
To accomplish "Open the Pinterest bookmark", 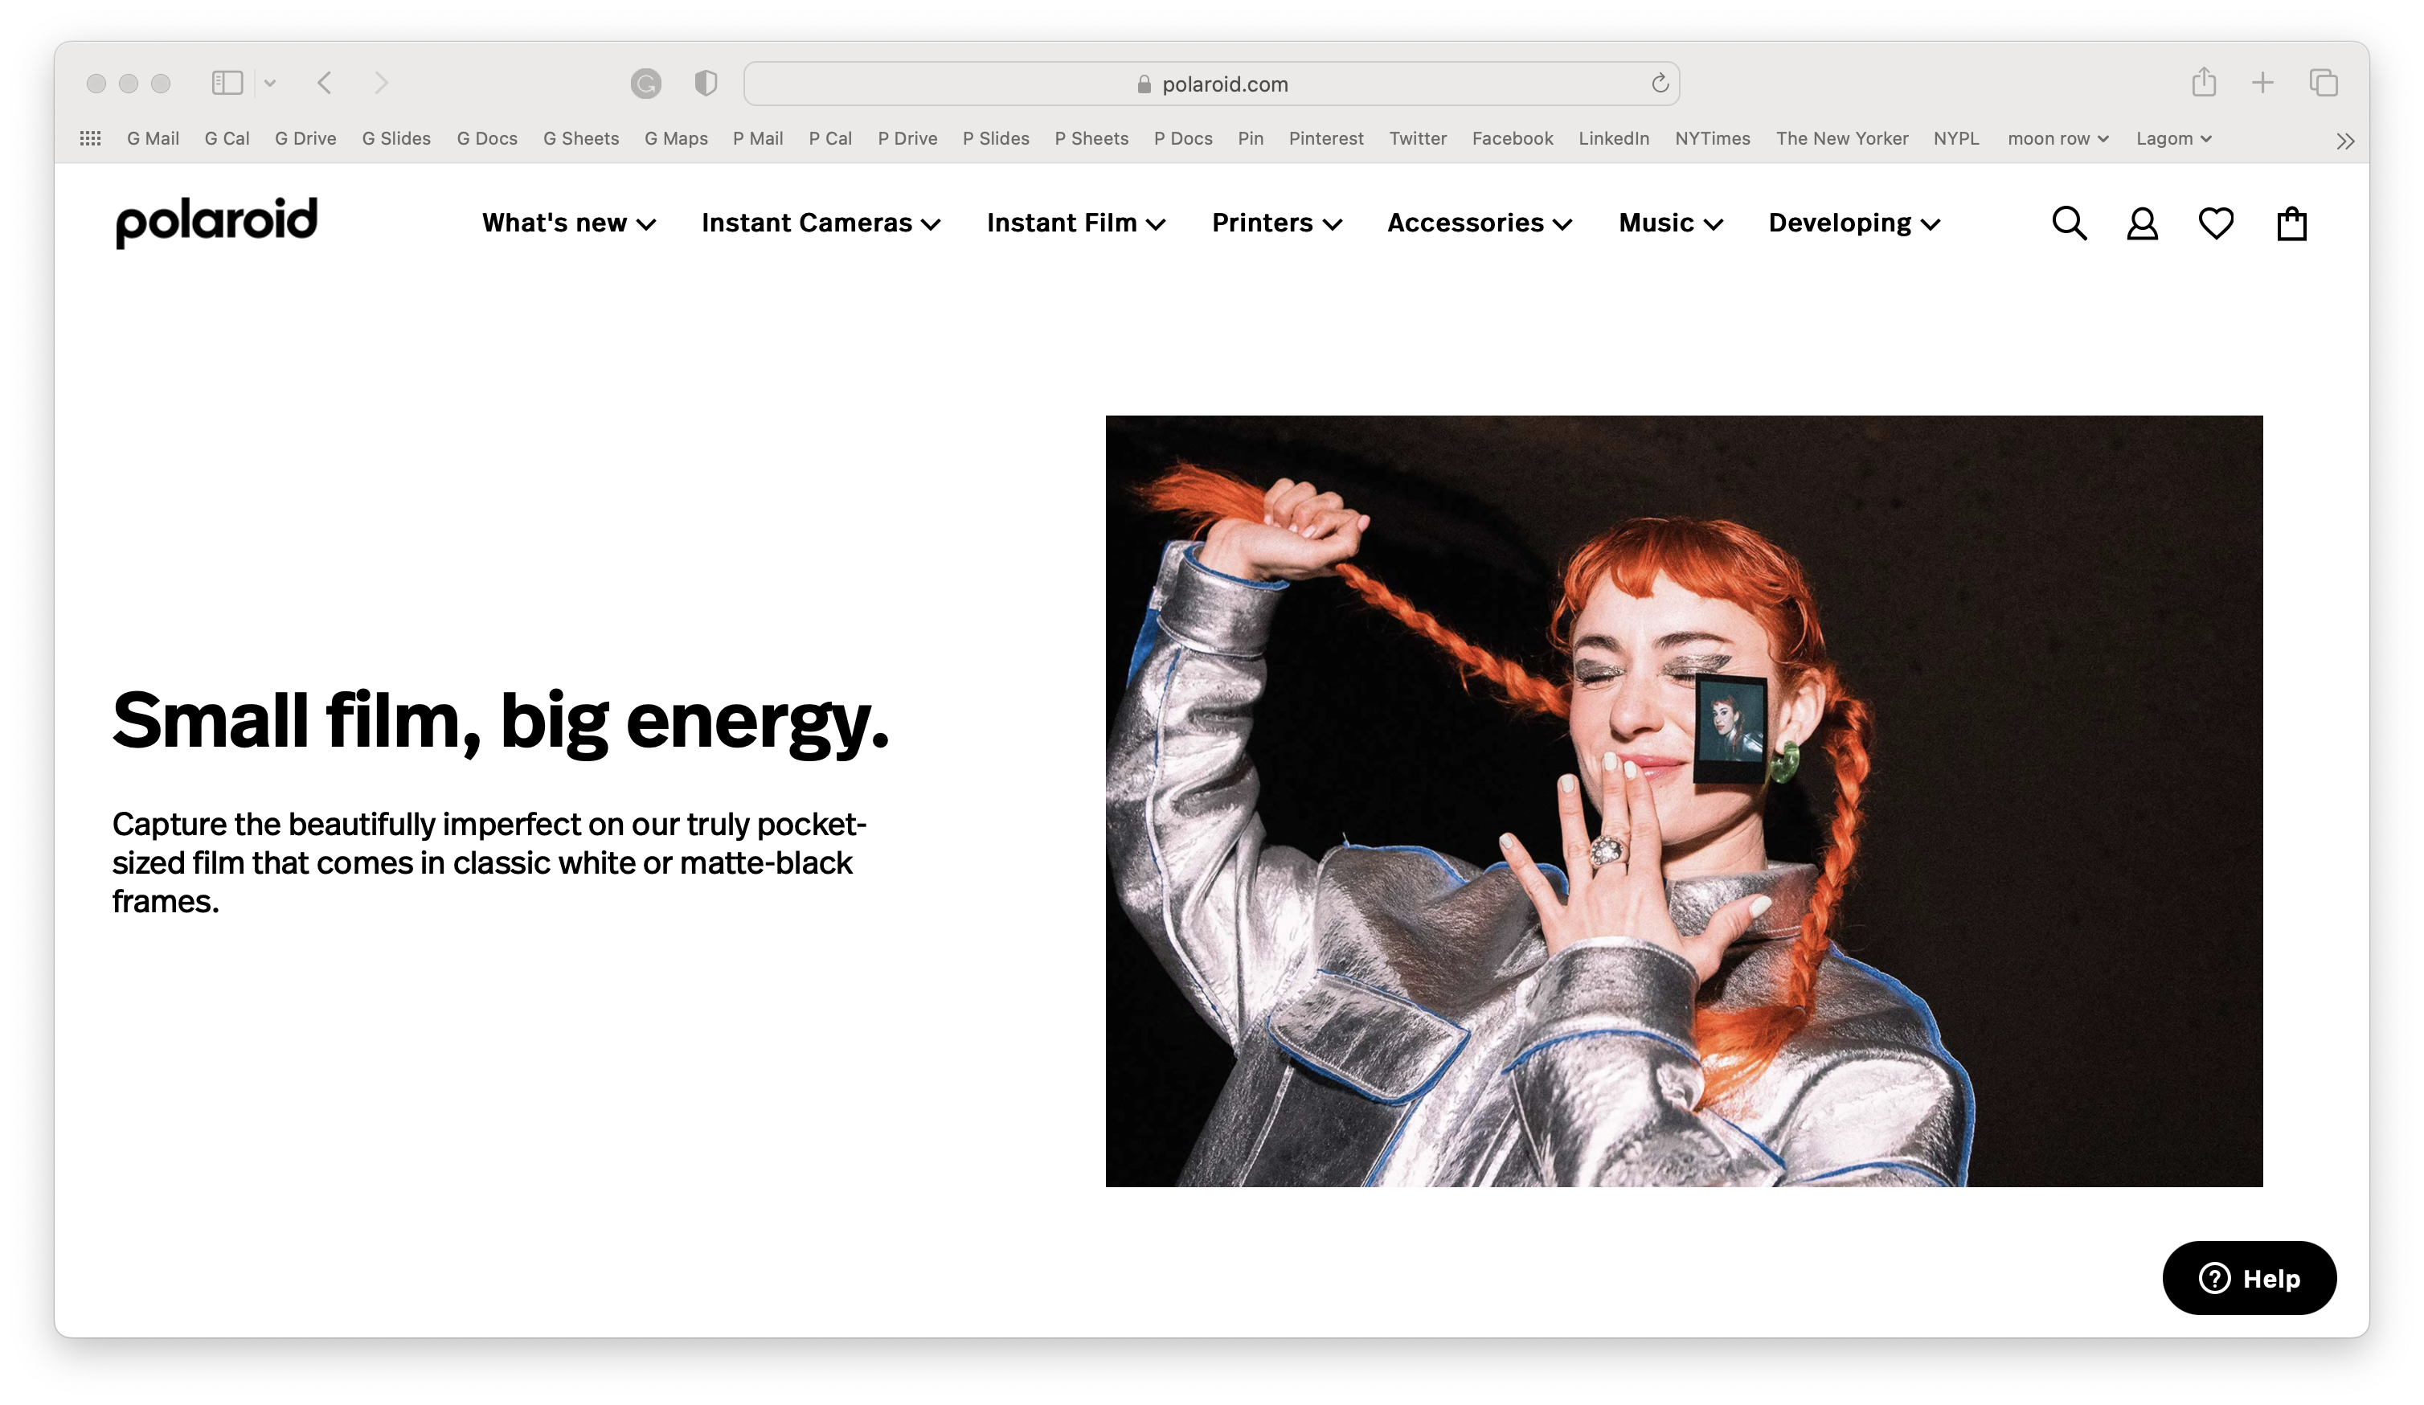I will (x=1325, y=138).
